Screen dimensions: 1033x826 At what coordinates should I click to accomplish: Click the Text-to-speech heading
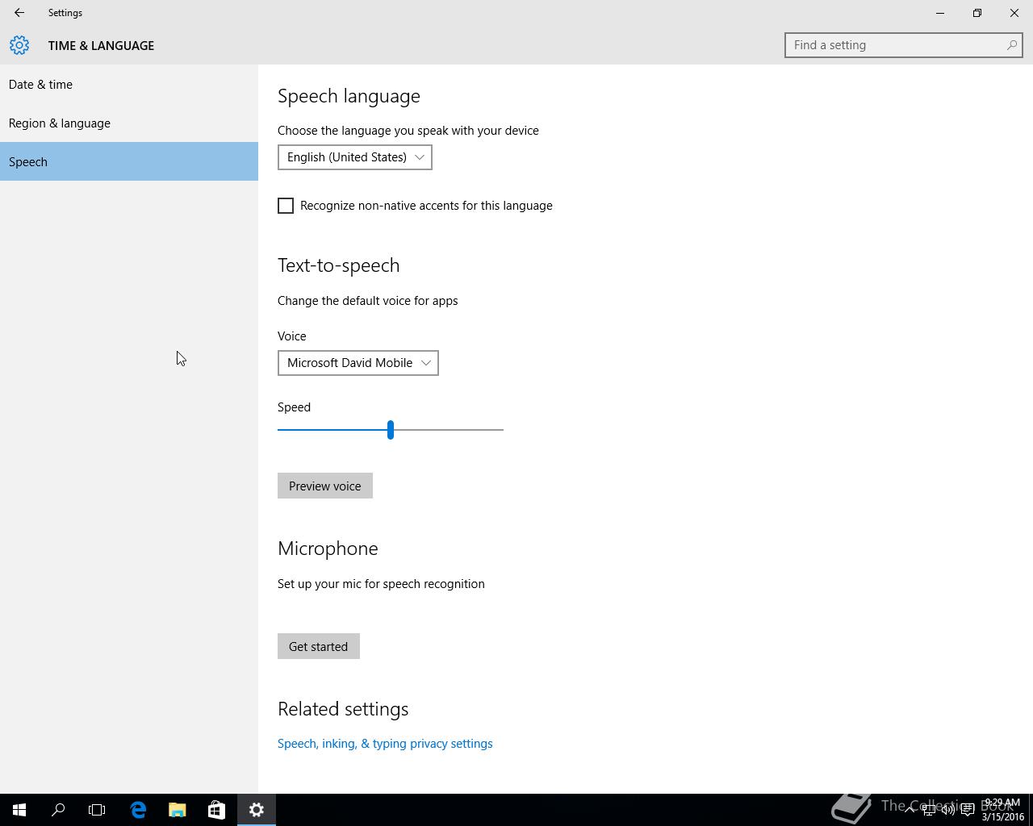point(339,265)
